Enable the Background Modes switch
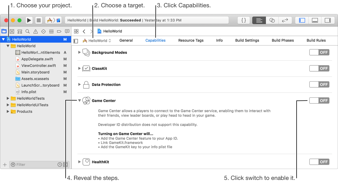338x183 pixels. click(x=319, y=52)
